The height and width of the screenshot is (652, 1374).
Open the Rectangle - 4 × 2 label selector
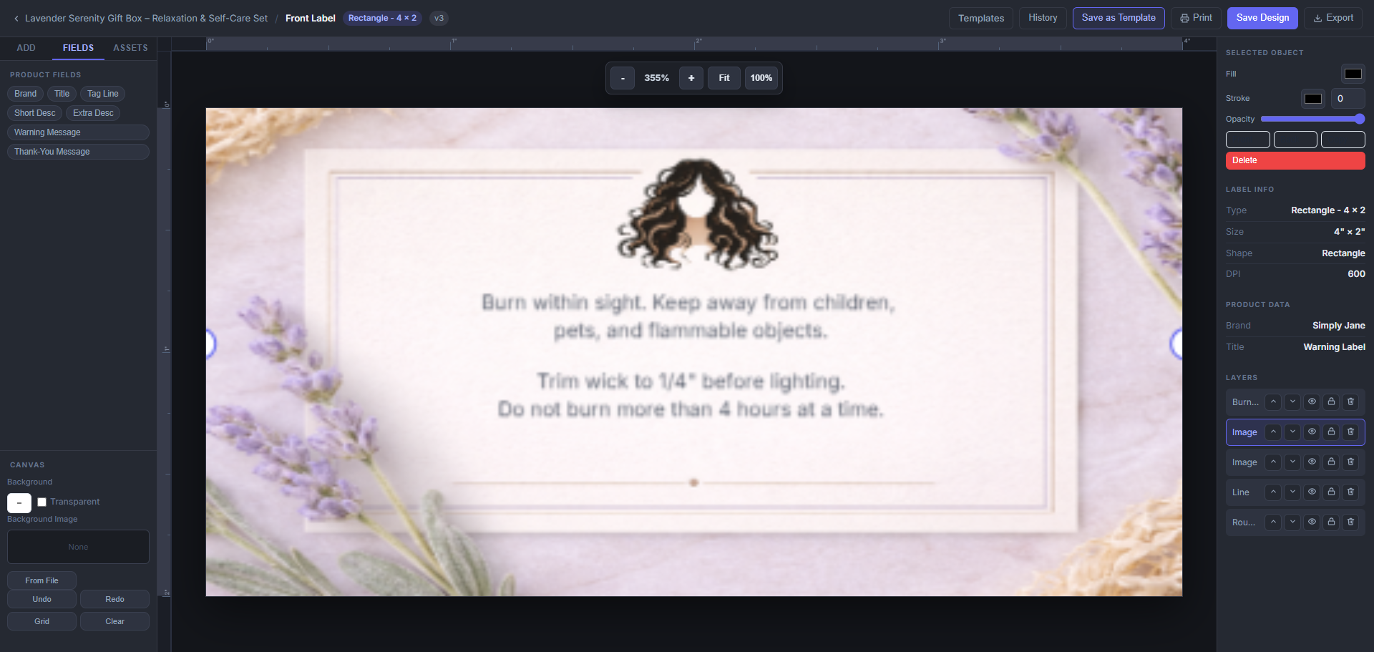coord(382,19)
